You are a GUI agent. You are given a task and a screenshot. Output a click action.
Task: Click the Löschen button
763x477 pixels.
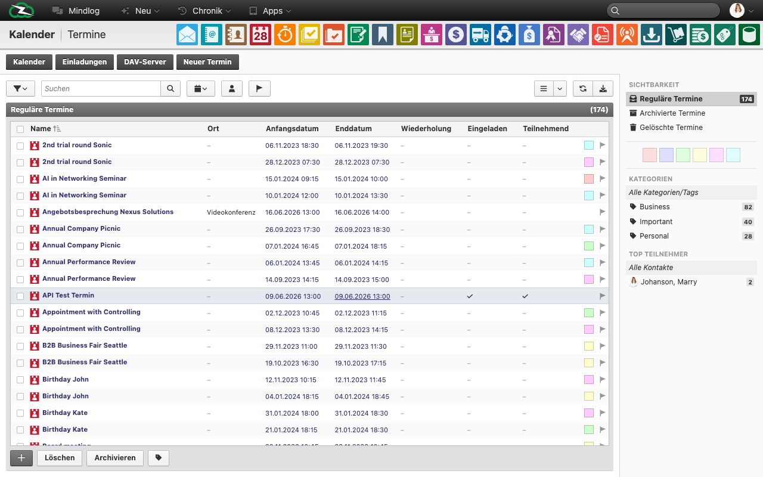60,458
